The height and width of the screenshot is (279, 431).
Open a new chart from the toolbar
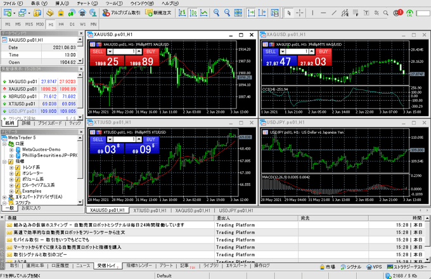(8, 13)
